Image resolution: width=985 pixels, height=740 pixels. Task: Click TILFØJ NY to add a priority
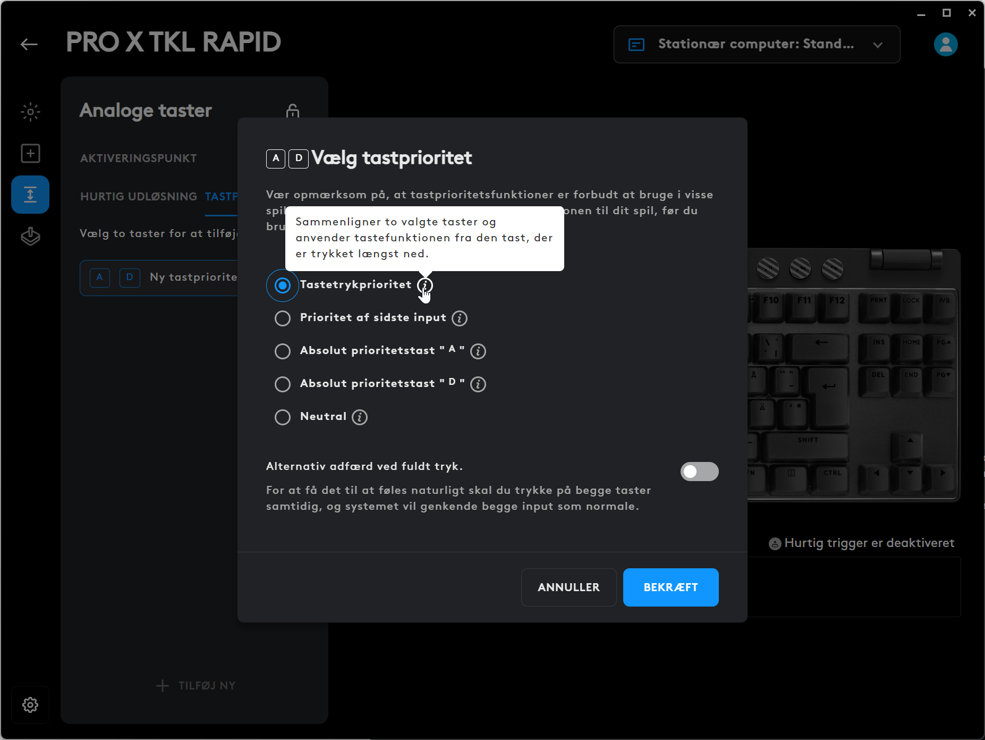196,686
